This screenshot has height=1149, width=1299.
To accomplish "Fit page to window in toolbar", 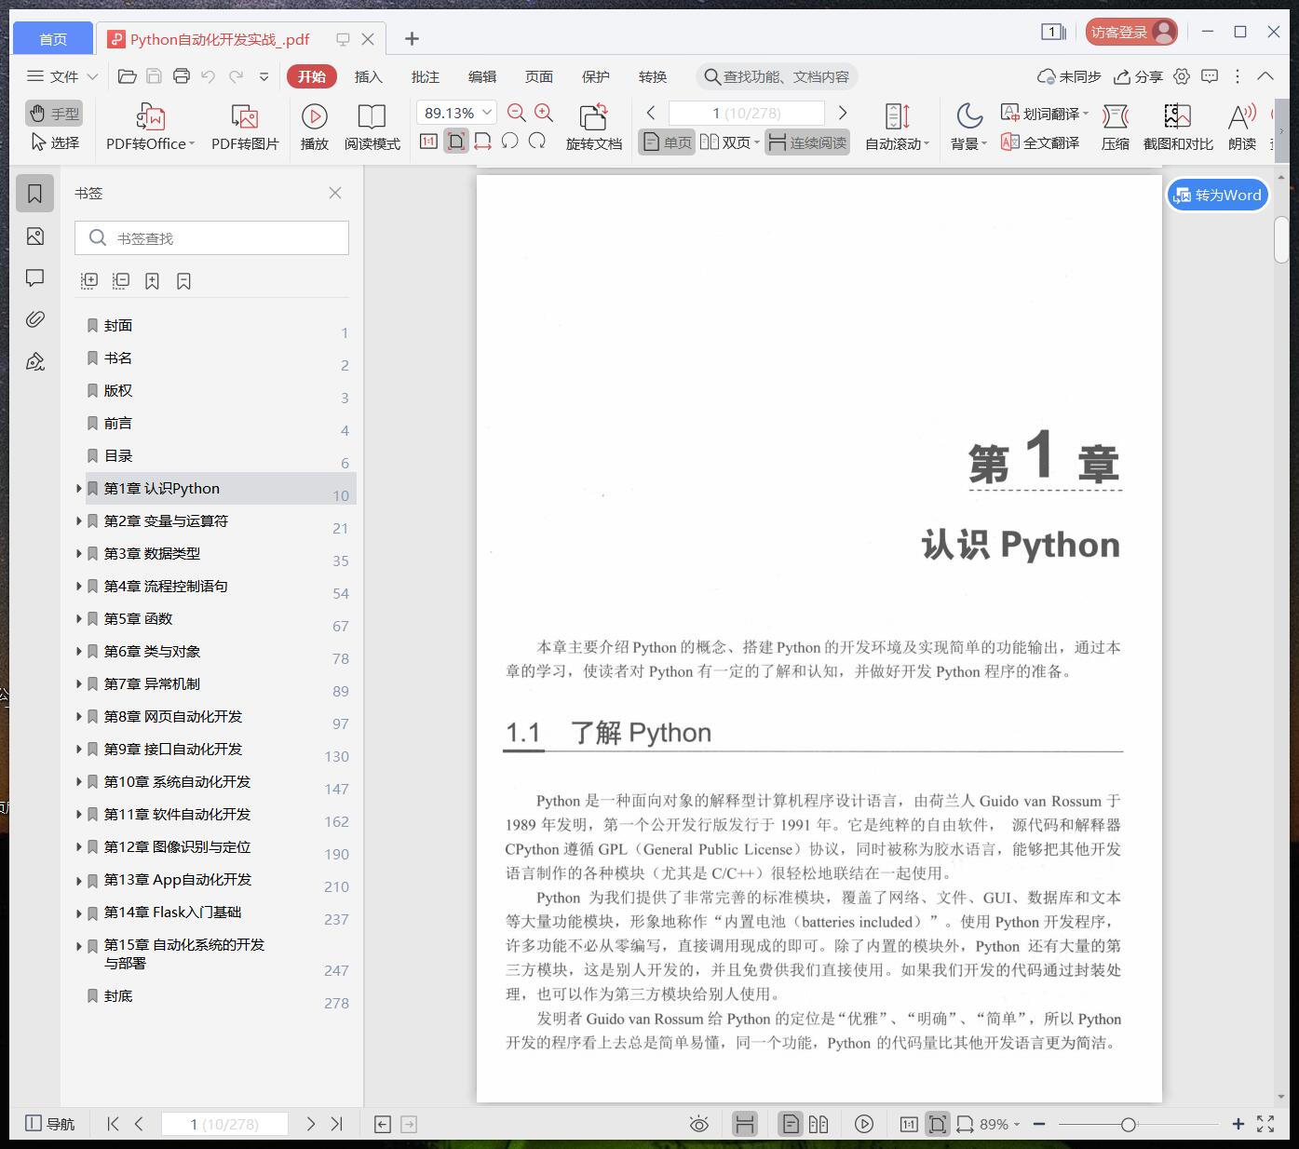I will point(455,142).
